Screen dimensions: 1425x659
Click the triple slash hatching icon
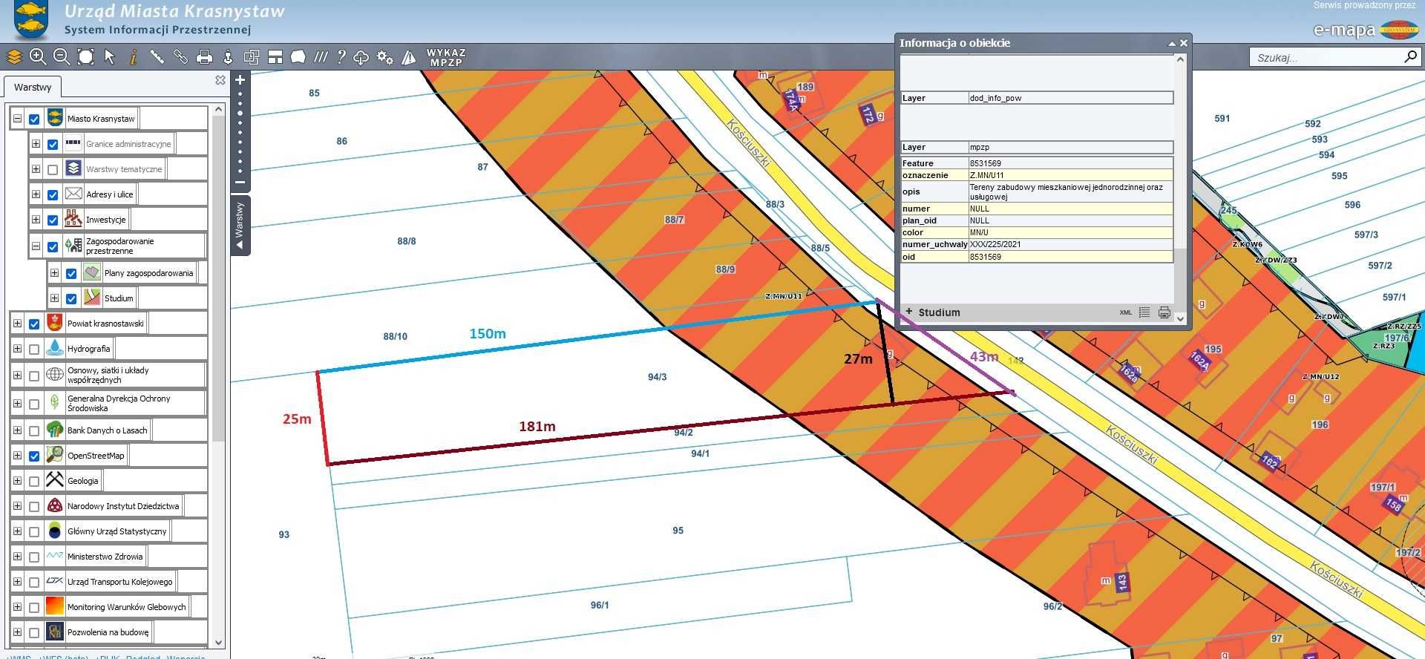coord(321,56)
